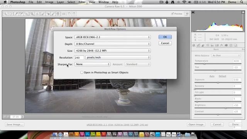Open Camera Raw preferences list icon
This screenshot has width=247, height=139.
[x=64, y=14]
